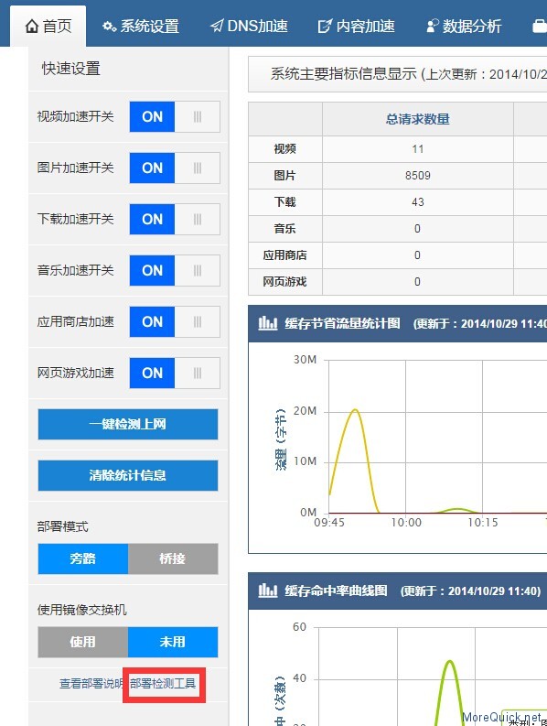The width and height of the screenshot is (547, 726).
Task: Click the 图片 row label
Action: click(285, 176)
